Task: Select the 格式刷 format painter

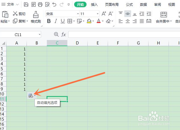Action: tap(36, 17)
